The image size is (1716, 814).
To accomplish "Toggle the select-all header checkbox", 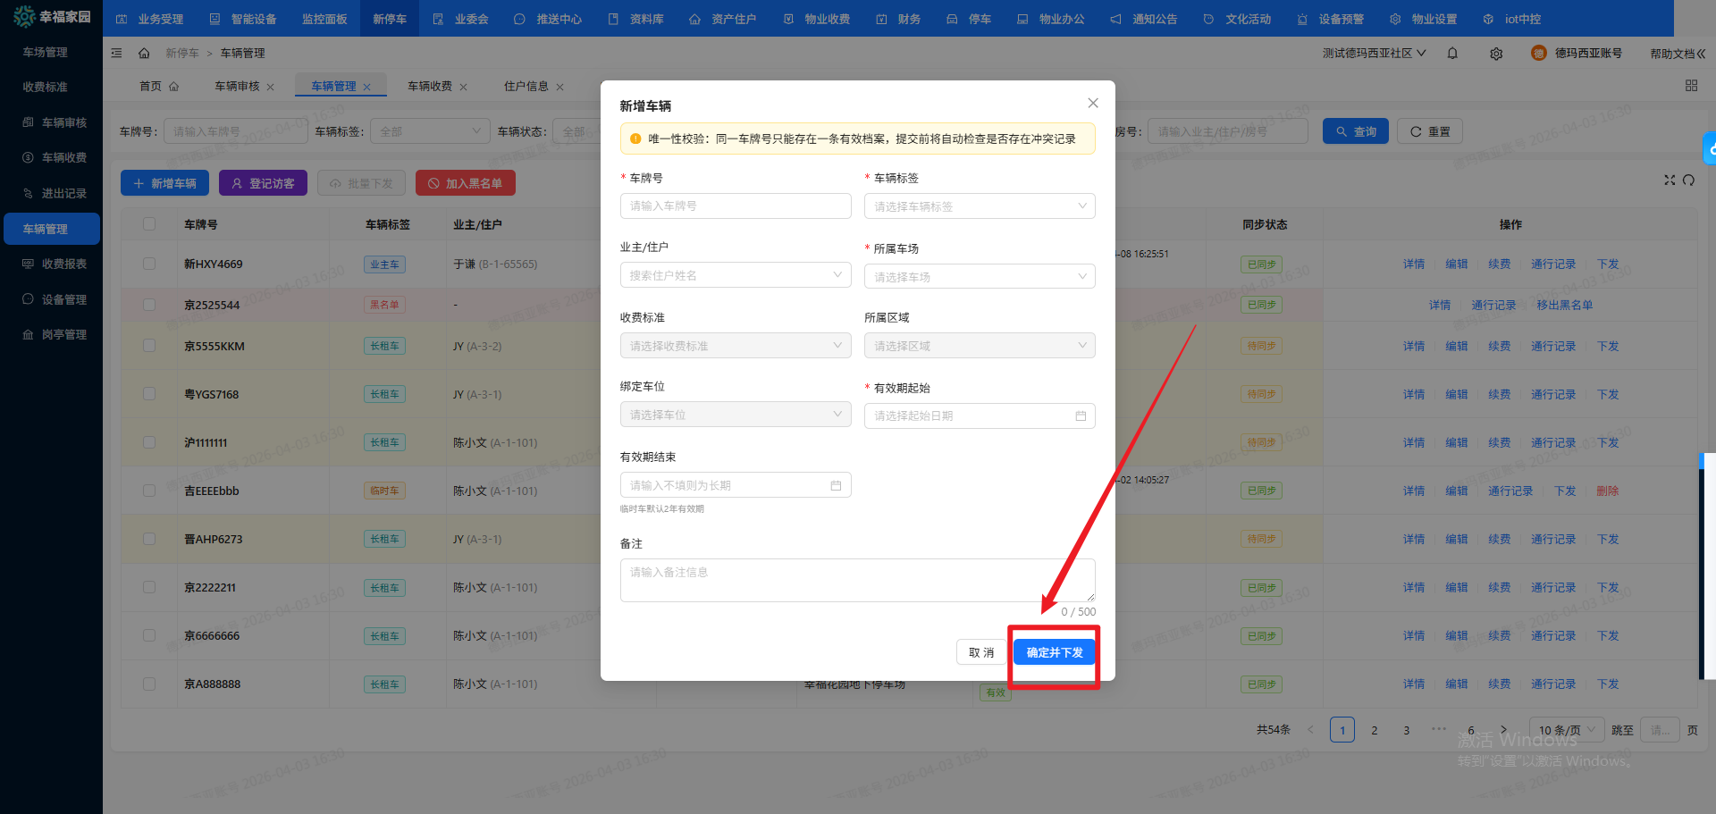I will pos(149,224).
